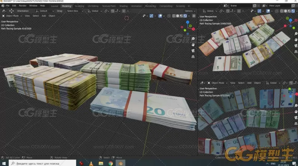The width and height of the screenshot is (298, 166).
Task: Switch perspective/orthographic grid icon in main viewport
Action: coord(193,57)
